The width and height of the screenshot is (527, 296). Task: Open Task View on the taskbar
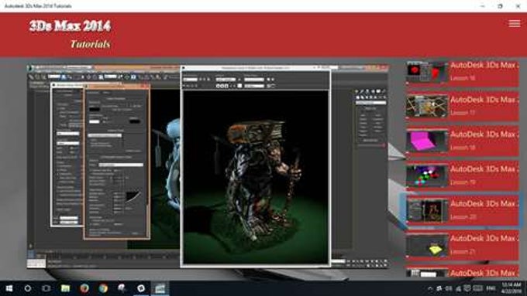[x=46, y=288]
